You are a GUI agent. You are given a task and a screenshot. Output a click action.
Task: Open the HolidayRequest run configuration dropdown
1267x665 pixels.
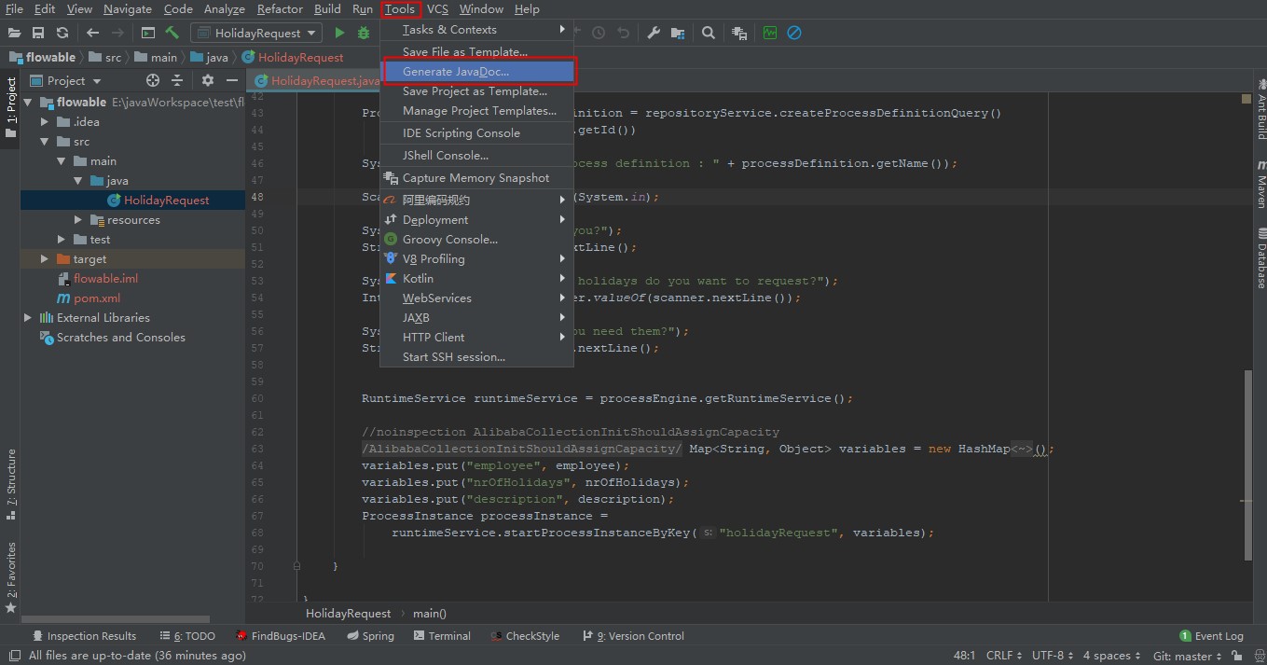(x=256, y=33)
